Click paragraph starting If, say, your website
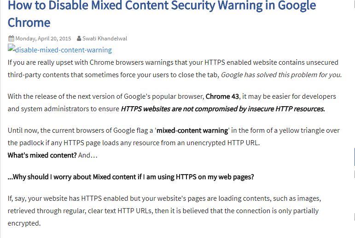 (x=164, y=210)
